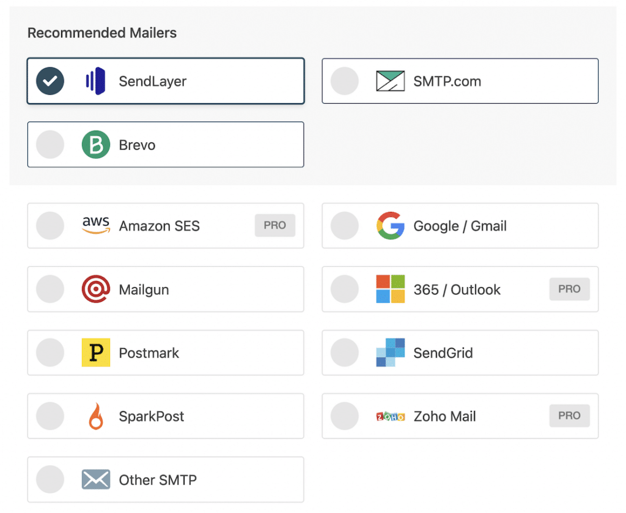Click the Microsoft 365 squares logo
Viewport: 626px width, 513px height.
[x=390, y=289]
